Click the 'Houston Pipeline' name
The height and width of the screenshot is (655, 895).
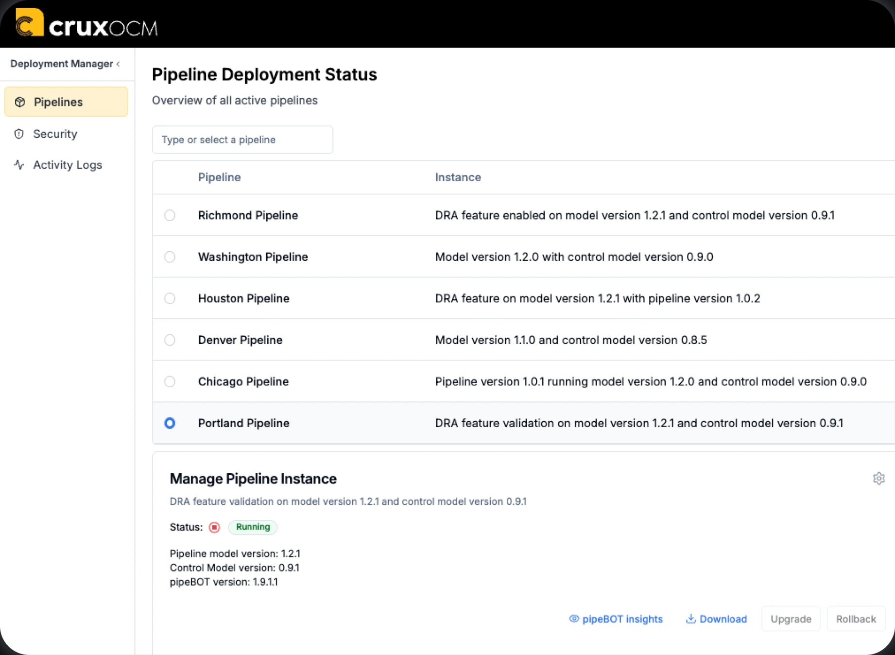[243, 298]
